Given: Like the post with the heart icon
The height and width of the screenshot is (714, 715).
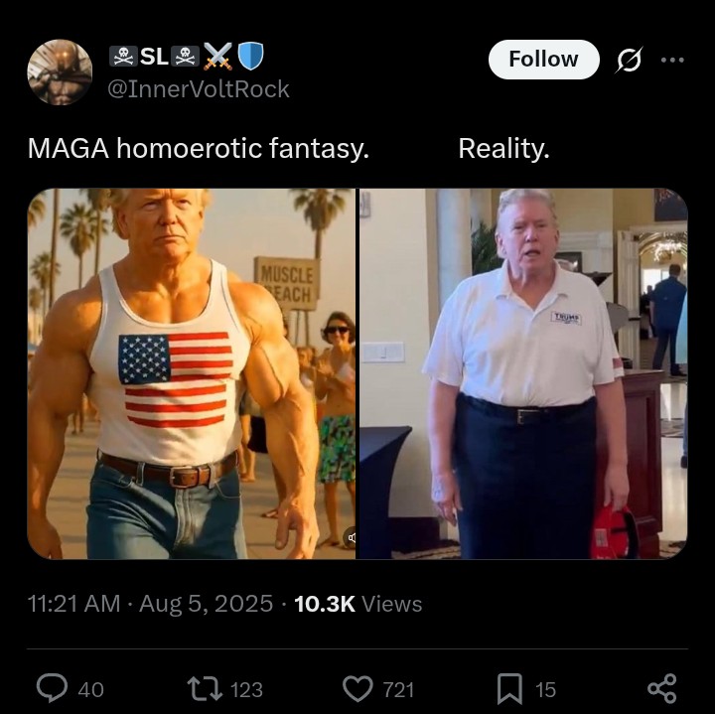Looking at the screenshot, I should [x=357, y=688].
